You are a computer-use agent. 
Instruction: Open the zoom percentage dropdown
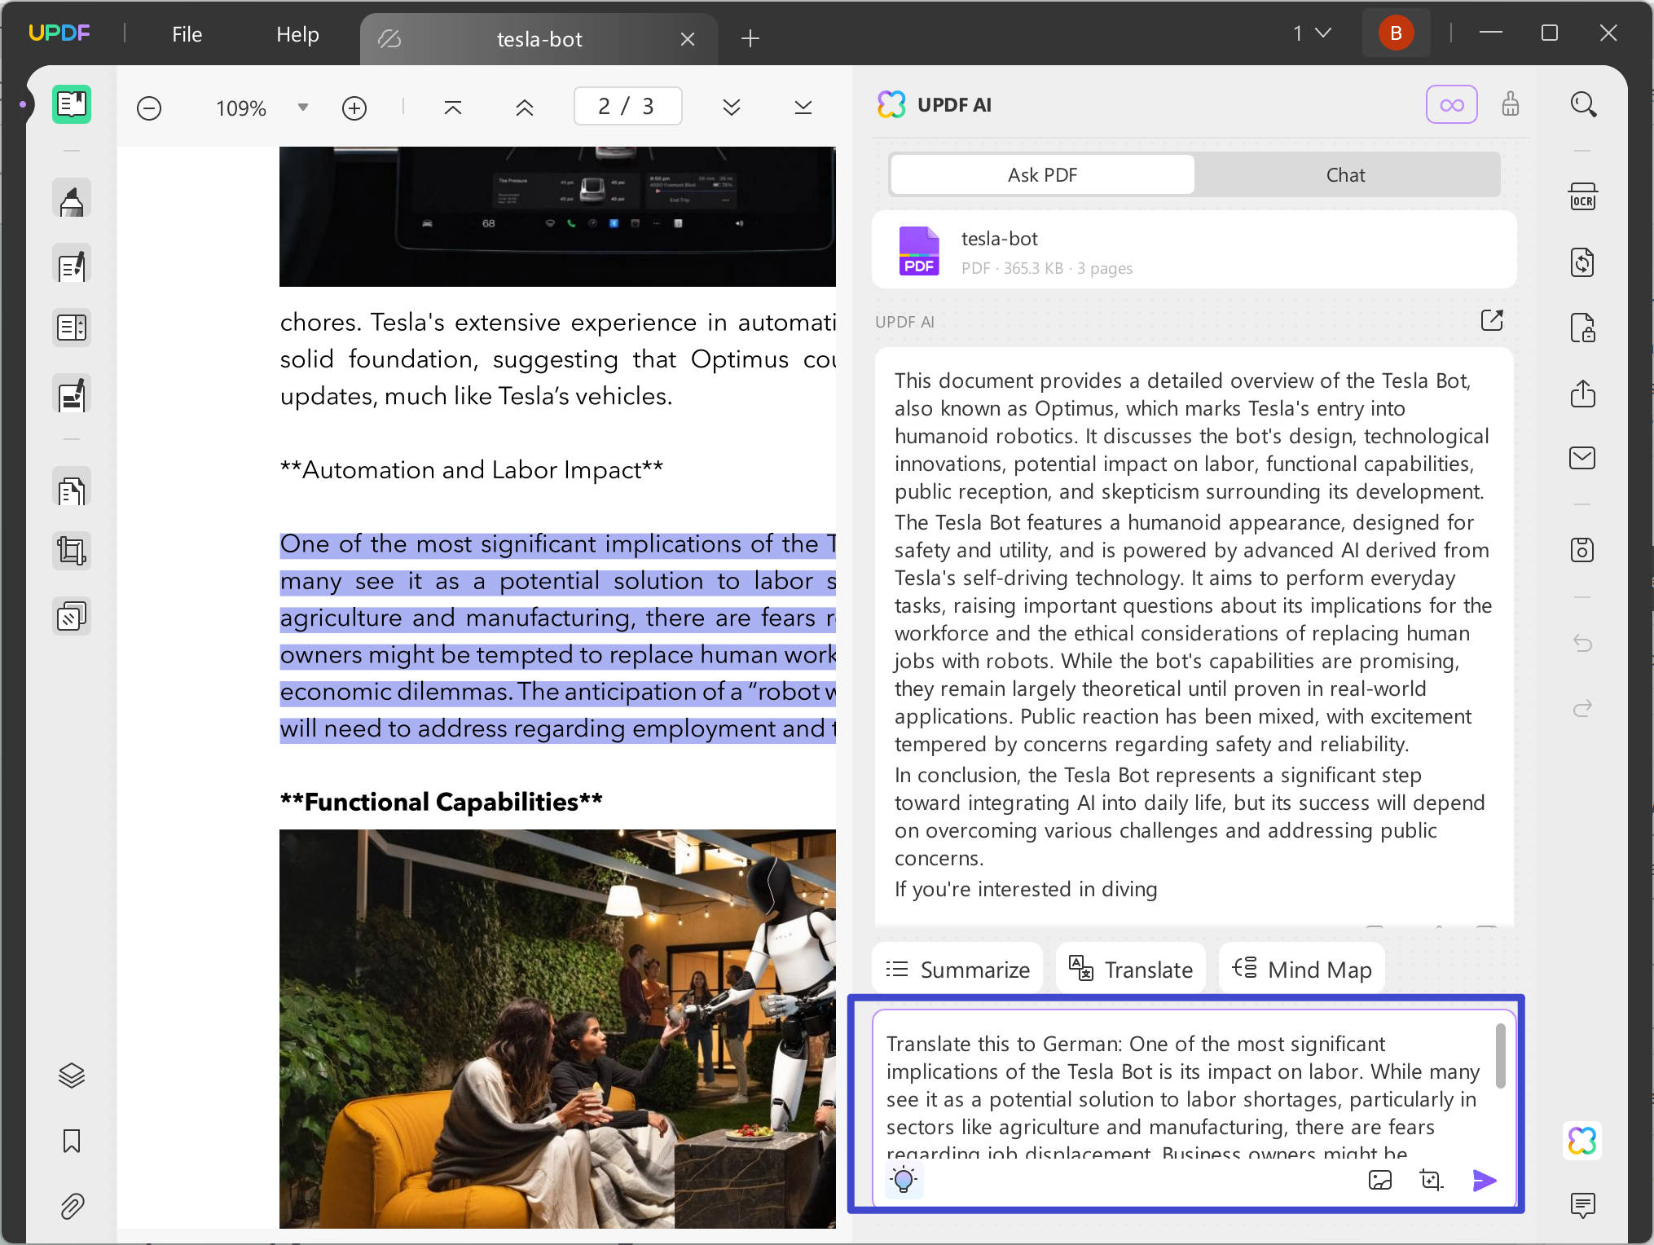tap(301, 107)
